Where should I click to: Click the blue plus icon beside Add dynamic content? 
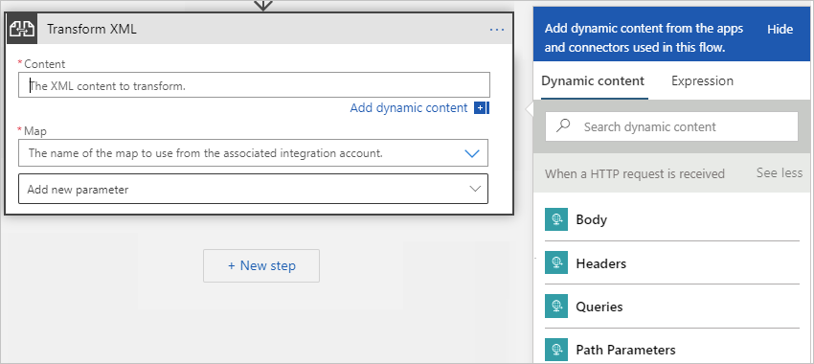[x=481, y=108]
